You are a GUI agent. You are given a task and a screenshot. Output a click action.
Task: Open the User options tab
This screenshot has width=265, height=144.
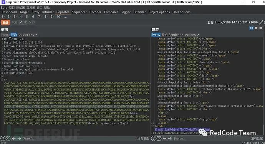coord(181,12)
